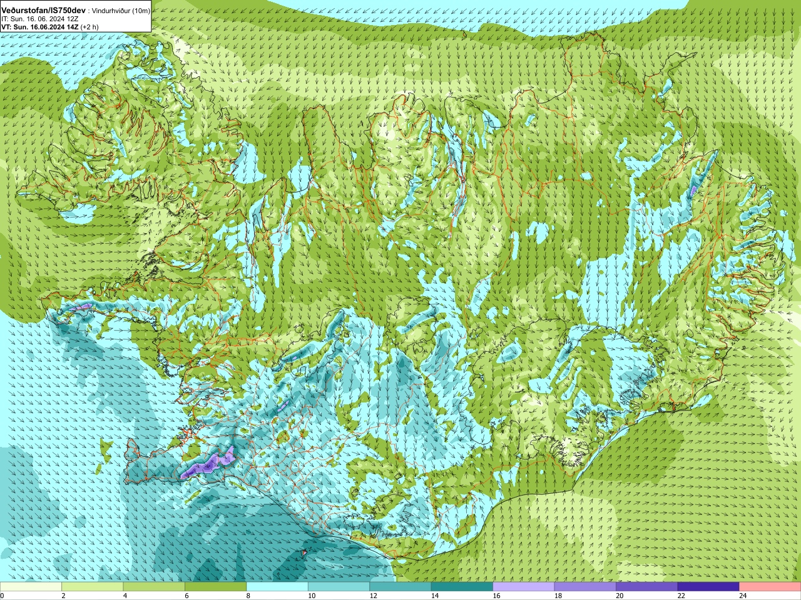
Task: Click the 12–14 teal legend swatch
Action: coord(400,587)
